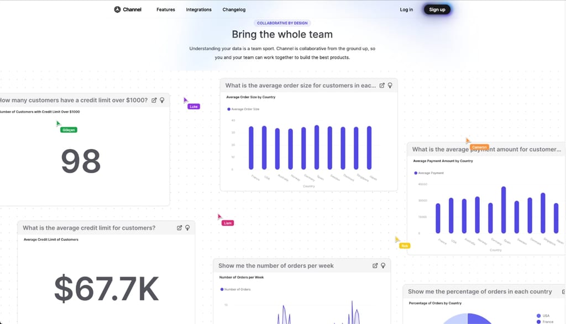Open the Features menu item
This screenshot has height=324, width=566.
[x=166, y=10]
